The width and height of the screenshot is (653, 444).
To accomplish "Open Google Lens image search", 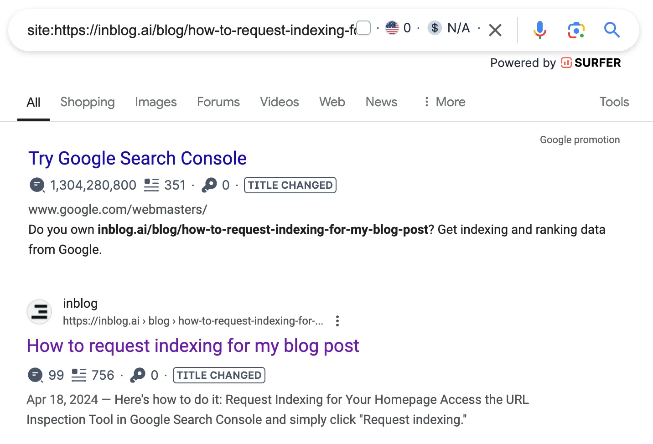I will point(576,30).
